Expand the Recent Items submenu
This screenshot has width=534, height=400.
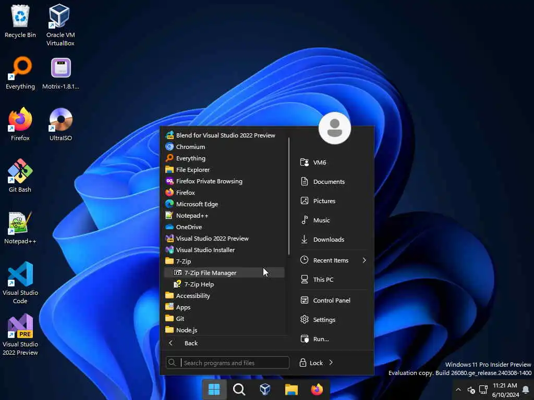[333, 260]
